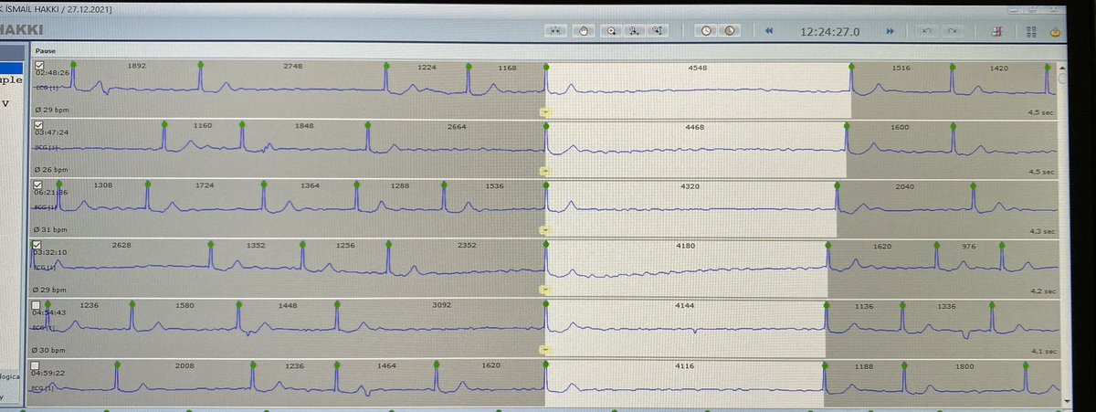Select the hand pan tool
This screenshot has height=412, width=1096.
[x=585, y=30]
